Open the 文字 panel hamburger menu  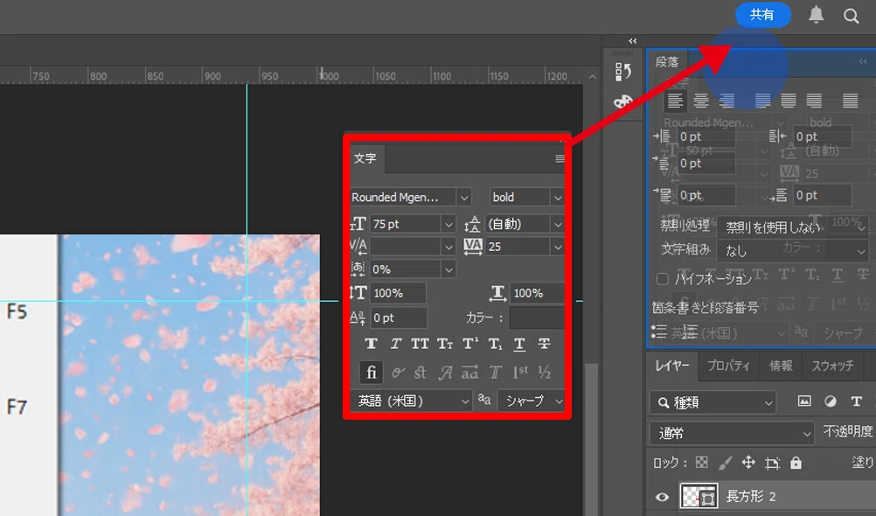click(x=560, y=159)
